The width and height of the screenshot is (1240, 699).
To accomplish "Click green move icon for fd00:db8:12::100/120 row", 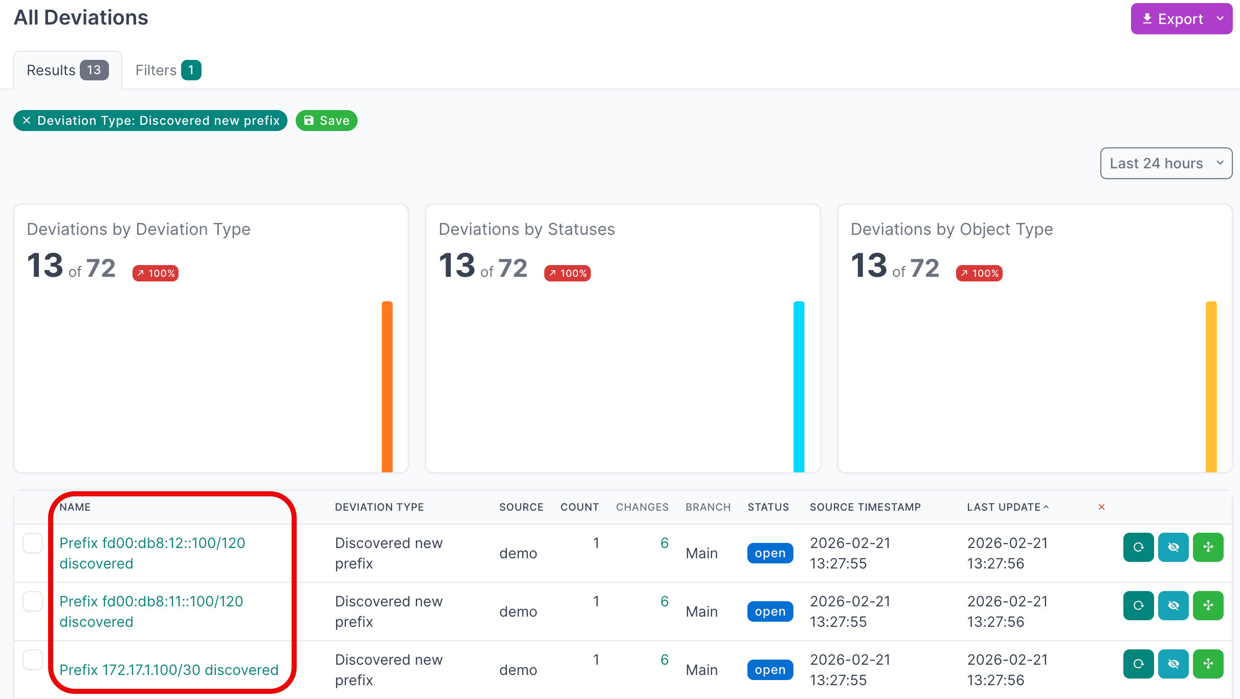I will click(x=1208, y=547).
